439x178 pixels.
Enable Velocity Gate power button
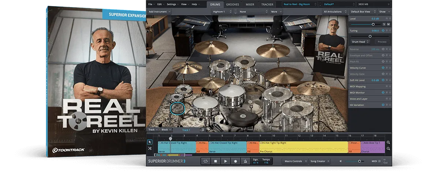383,74
